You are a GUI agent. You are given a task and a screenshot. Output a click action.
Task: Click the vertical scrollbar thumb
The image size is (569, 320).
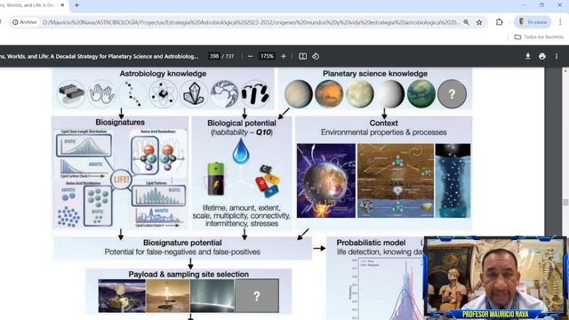pyautogui.click(x=565, y=202)
